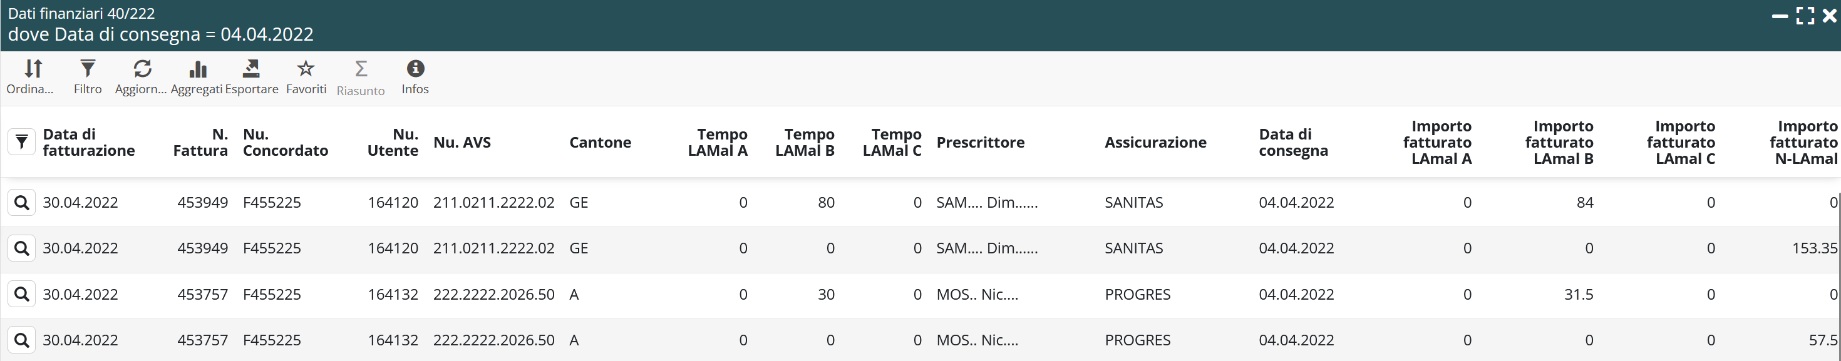This screenshot has height=361, width=1841.
Task: Show the Infos information panel
Action: 415,69
